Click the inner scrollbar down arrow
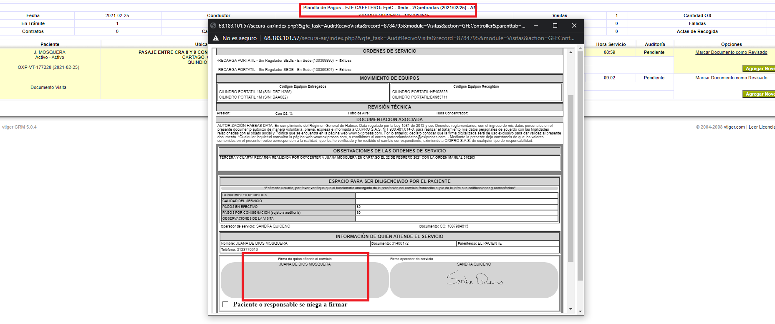 click(571, 309)
